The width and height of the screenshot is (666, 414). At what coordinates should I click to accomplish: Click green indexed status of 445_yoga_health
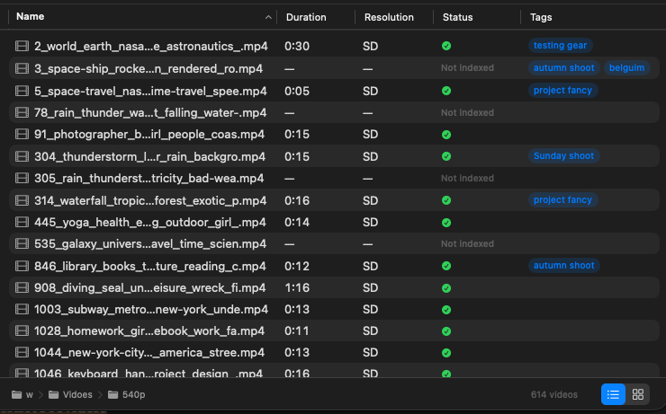click(446, 223)
